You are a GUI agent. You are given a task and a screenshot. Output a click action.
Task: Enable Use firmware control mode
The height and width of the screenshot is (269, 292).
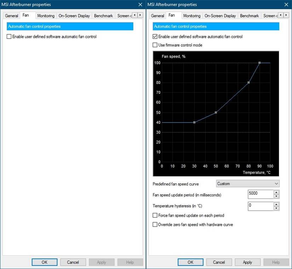155,45
